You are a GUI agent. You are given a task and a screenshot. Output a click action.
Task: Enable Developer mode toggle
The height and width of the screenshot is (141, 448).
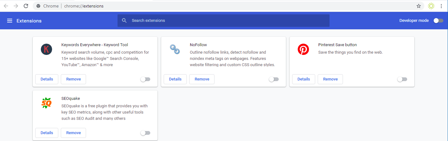pyautogui.click(x=438, y=21)
